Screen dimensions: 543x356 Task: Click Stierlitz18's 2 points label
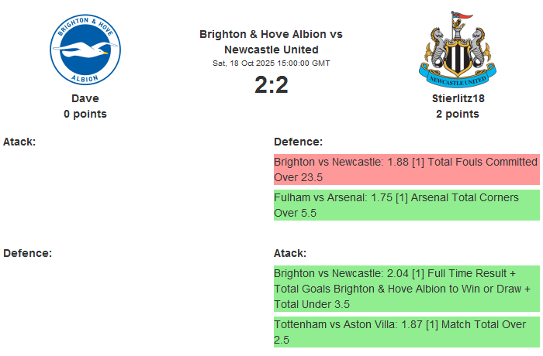click(x=457, y=114)
